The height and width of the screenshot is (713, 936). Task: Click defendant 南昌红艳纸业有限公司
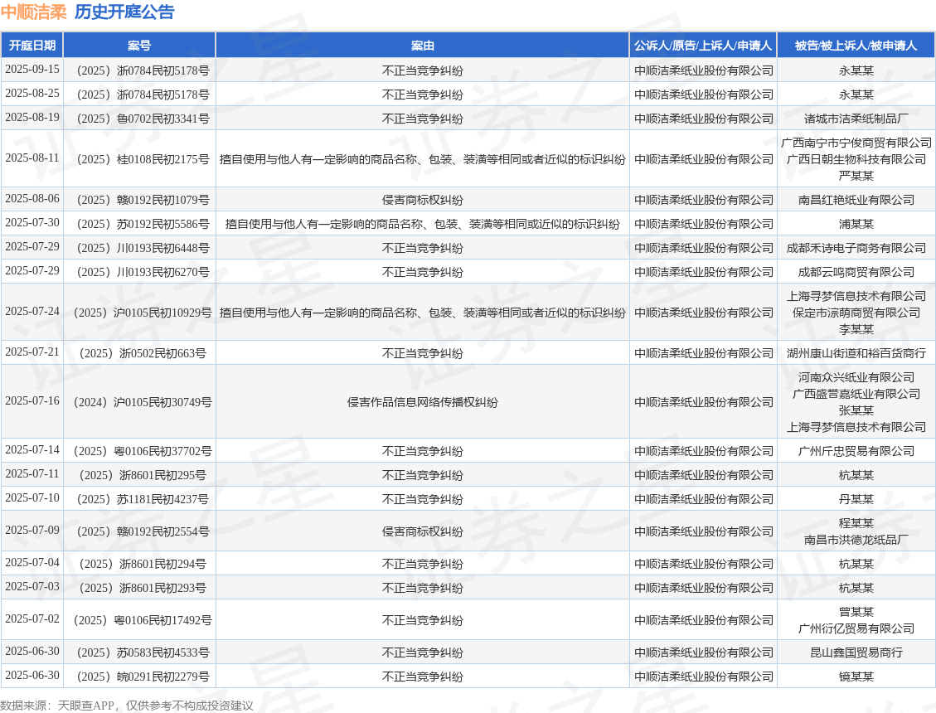point(856,200)
